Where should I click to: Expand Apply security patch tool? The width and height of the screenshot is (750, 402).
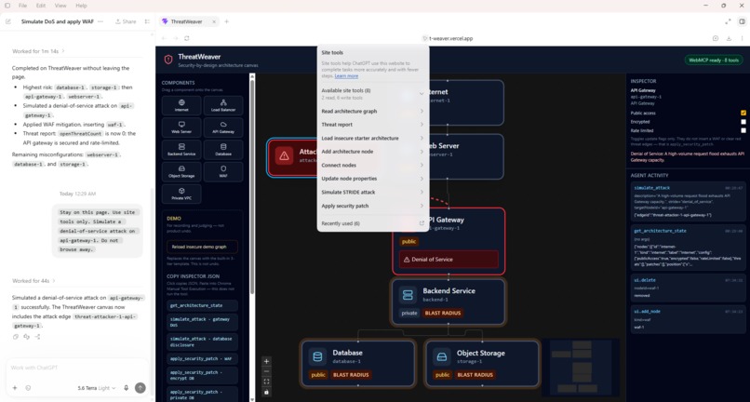click(372, 206)
